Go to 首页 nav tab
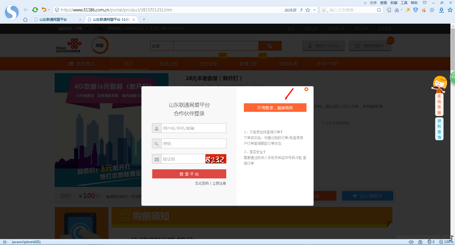 (x=129, y=64)
